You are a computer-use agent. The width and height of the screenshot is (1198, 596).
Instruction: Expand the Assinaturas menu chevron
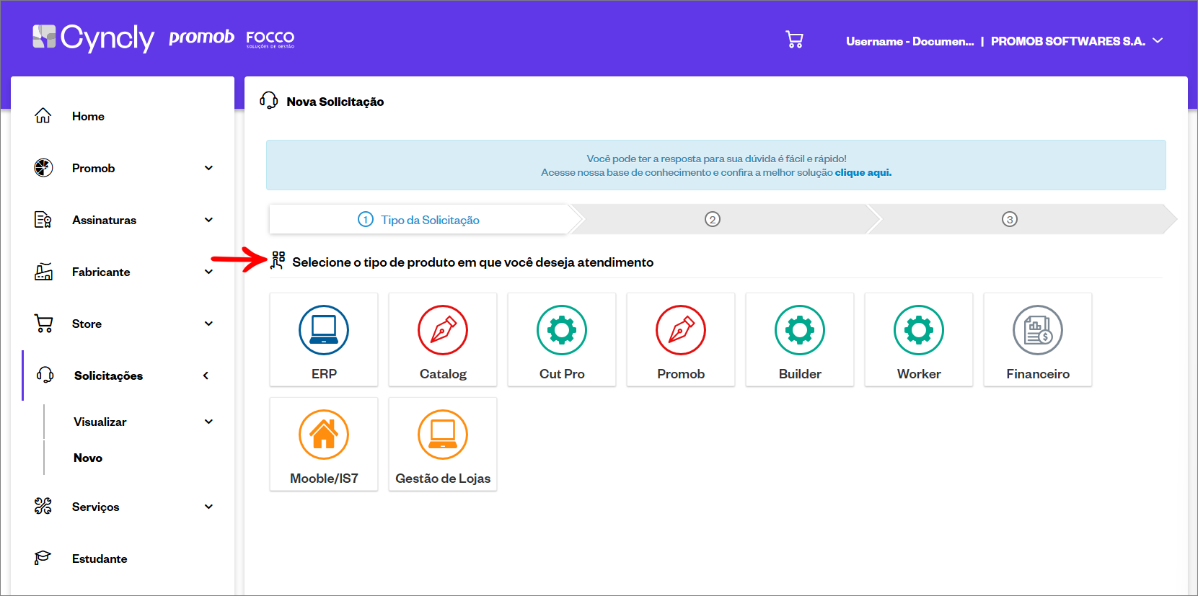[208, 220]
